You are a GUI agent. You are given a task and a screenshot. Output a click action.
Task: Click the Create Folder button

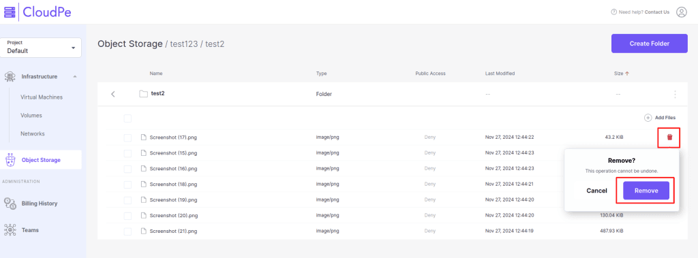point(649,44)
